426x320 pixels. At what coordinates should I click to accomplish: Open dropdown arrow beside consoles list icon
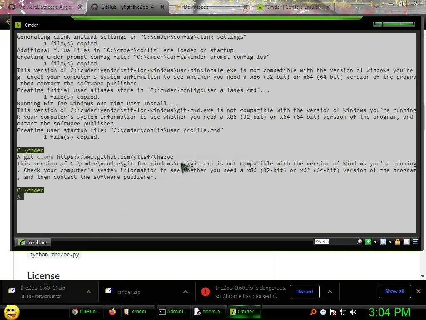[x=390, y=242]
